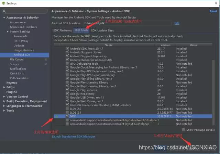Check constraint-layout-solver 1.0.0-alpha checkbox
220x154 pixels.
[67, 120]
